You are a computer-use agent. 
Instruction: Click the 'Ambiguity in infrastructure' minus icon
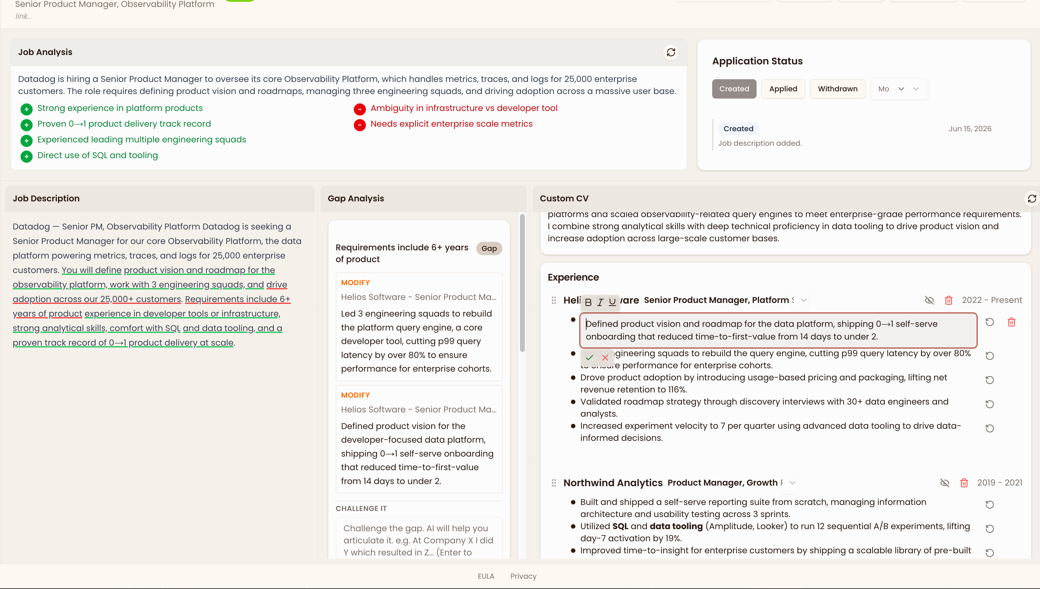(360, 109)
